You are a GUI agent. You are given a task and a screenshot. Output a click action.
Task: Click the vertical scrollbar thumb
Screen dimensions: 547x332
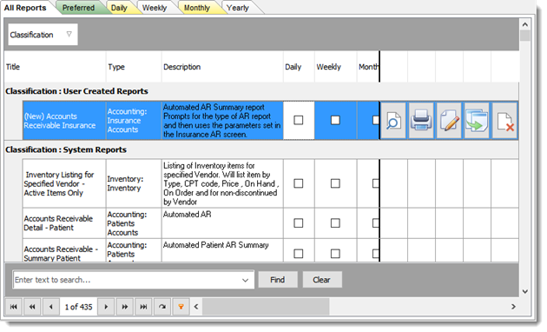(x=524, y=36)
